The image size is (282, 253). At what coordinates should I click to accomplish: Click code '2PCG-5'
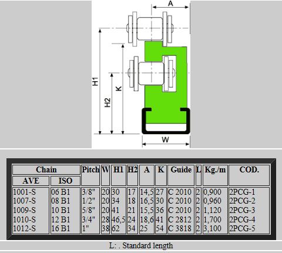click(x=242, y=228)
